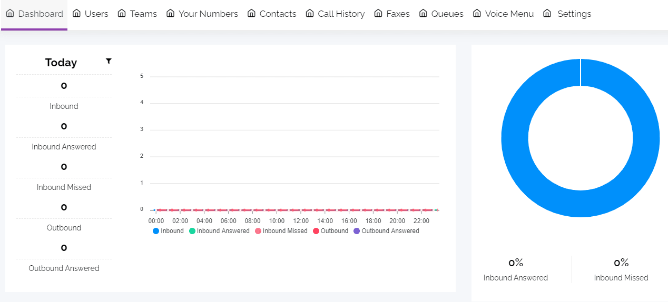Toggle Outbound Answered legend entry
This screenshot has height=302, width=668.
point(386,231)
